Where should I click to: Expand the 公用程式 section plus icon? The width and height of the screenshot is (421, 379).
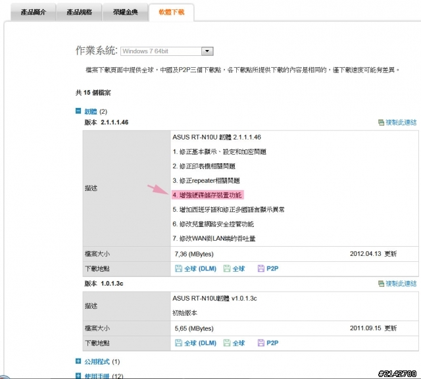(78, 361)
